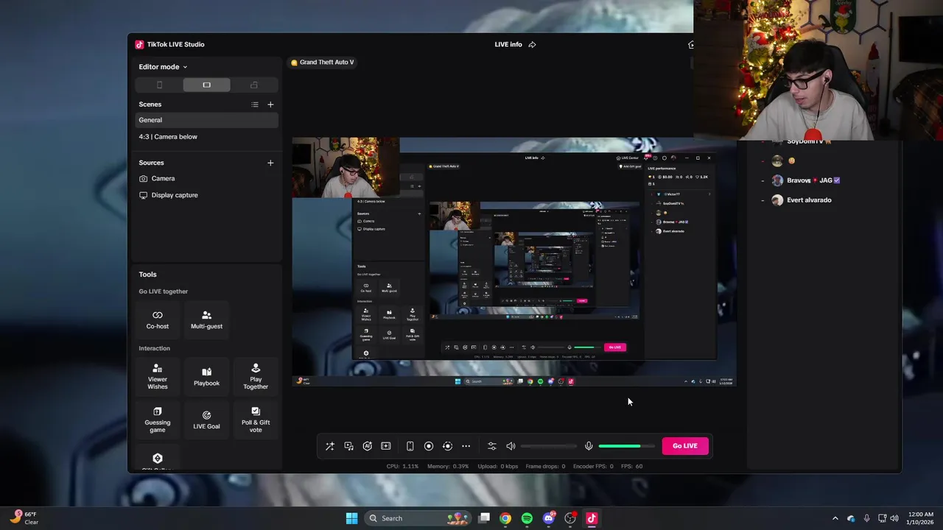This screenshot has width=943, height=530.
Task: Mute the microphone
Action: [x=589, y=446]
